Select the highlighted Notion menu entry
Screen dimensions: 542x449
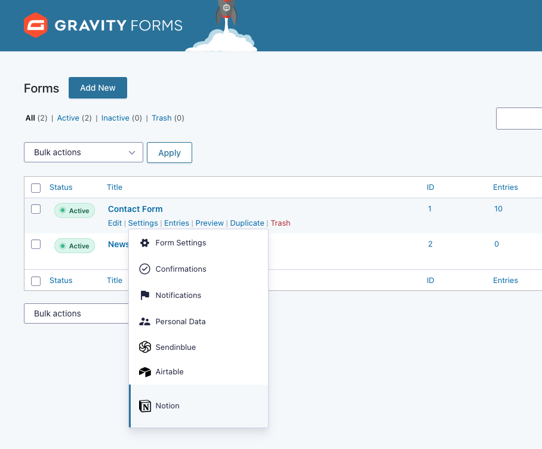click(x=198, y=406)
